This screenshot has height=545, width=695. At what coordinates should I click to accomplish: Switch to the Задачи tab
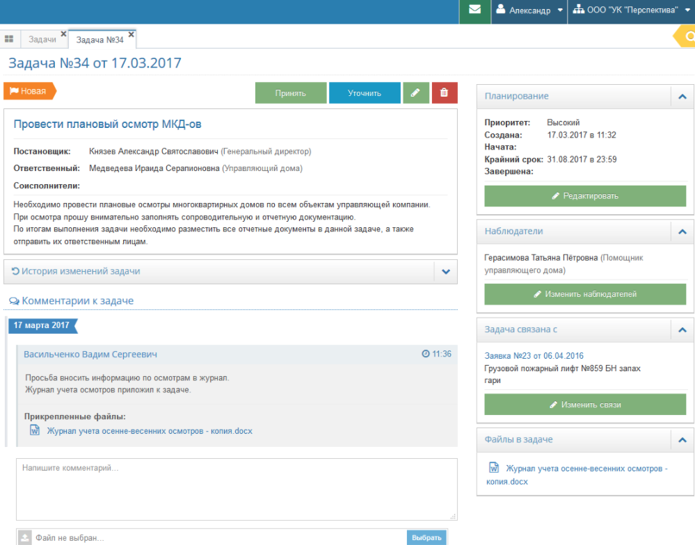(x=42, y=40)
